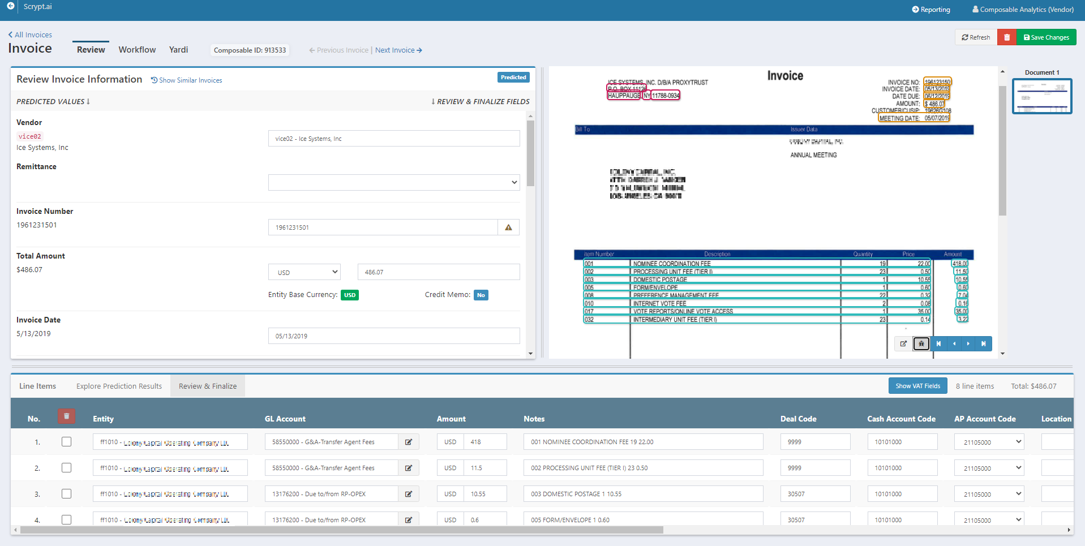This screenshot has height=546, width=1085.
Task: Expand AP Account Code dropdown in row 1
Action: (x=989, y=442)
